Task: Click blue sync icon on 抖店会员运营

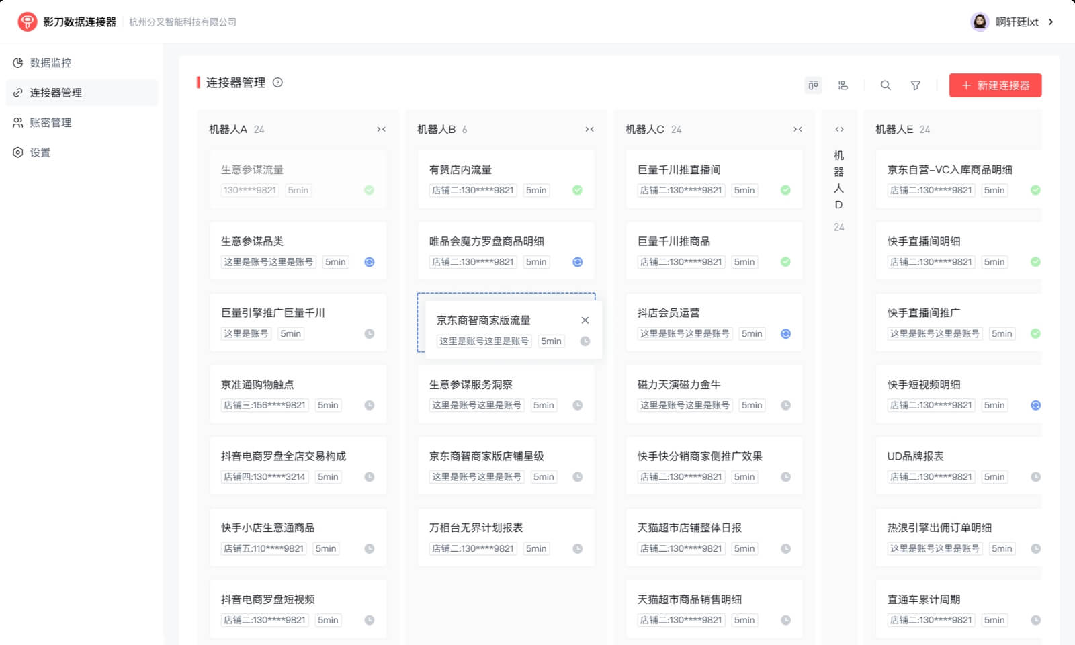Action: tap(785, 334)
